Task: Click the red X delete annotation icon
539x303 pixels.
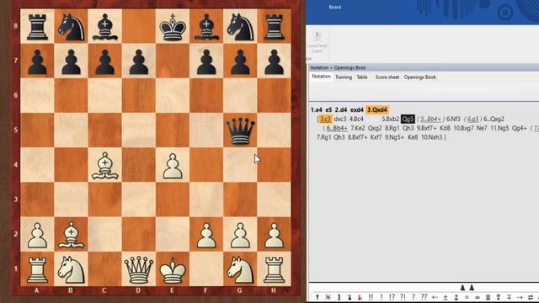Action: [328, 297]
